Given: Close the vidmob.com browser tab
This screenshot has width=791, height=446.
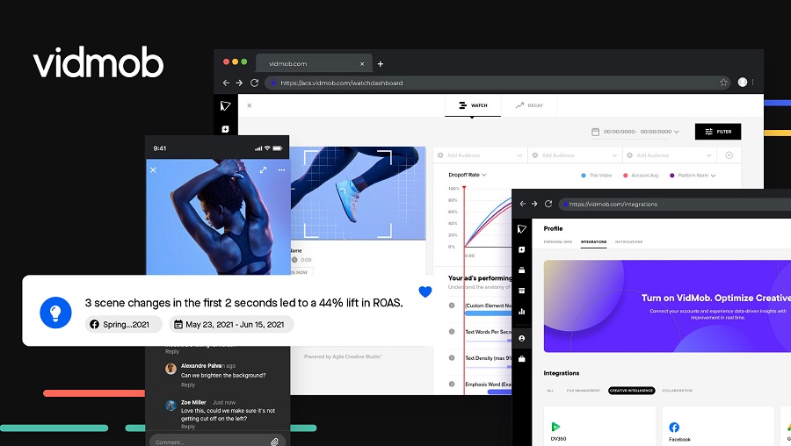Looking at the screenshot, I should 362,64.
